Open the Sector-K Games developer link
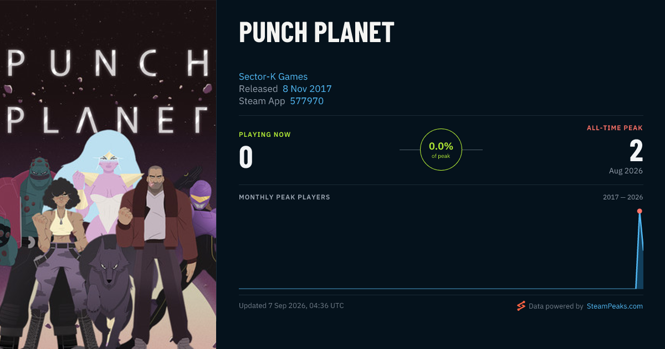The image size is (665, 349). pyautogui.click(x=273, y=76)
